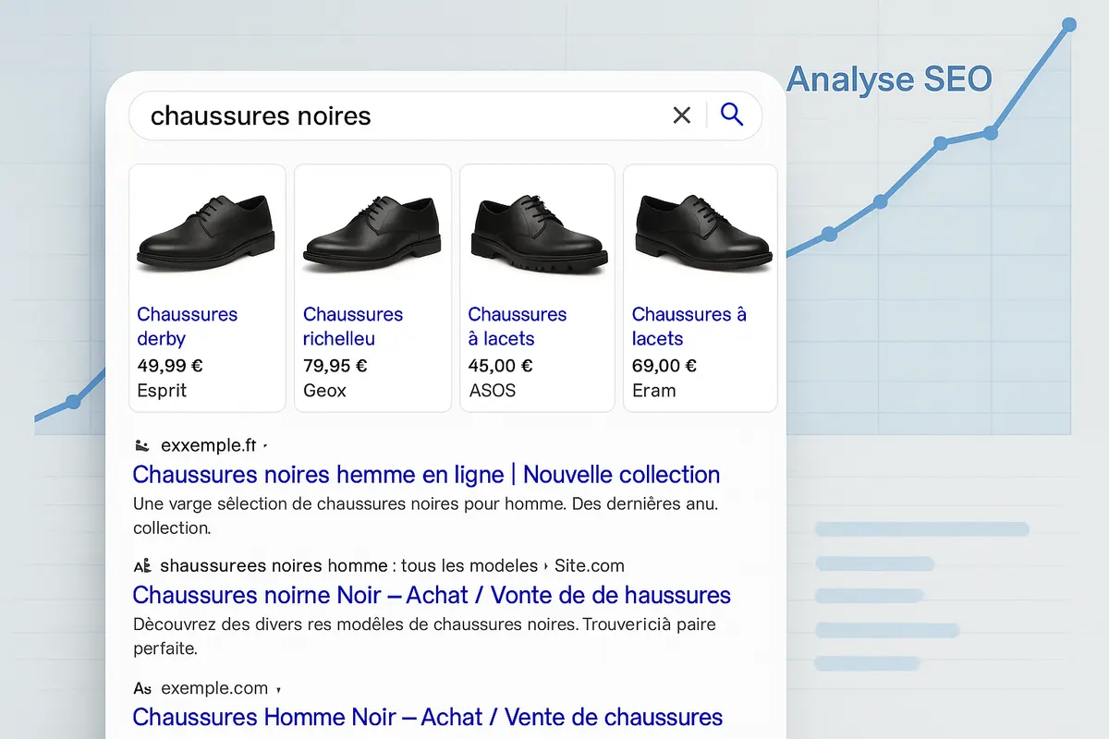1109x739 pixels.
Task: Click the 69,00 € price
Action: (664, 366)
